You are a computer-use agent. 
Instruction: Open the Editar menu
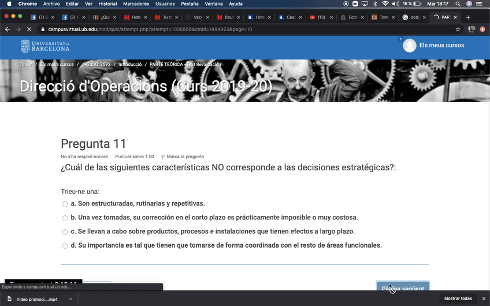[x=72, y=3]
